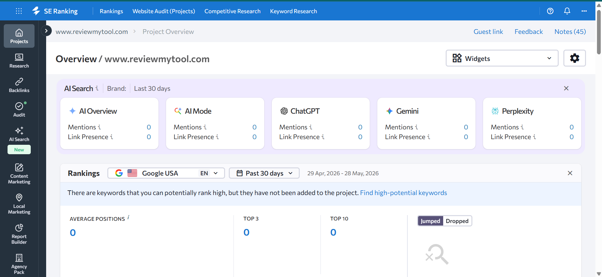The height and width of the screenshot is (277, 602).
Task: Expand the sidebar with arrow button
Action: [46, 31]
